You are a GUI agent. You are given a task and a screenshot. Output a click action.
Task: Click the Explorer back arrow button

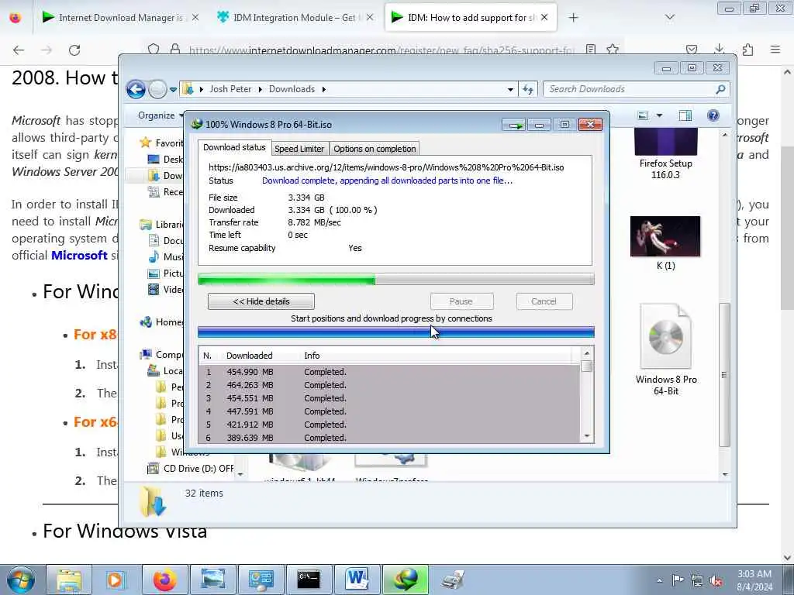tap(136, 90)
